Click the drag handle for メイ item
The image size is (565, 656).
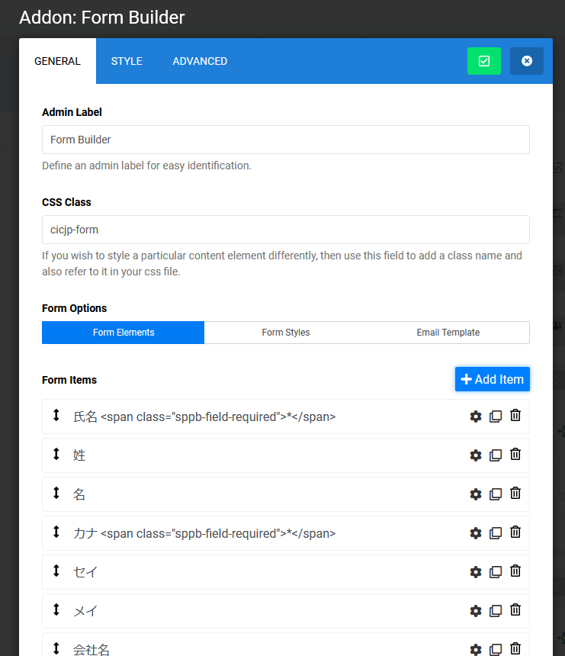point(56,610)
